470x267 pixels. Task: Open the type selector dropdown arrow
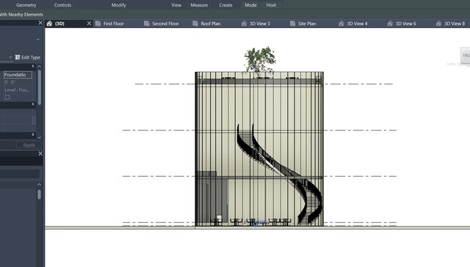point(38,40)
